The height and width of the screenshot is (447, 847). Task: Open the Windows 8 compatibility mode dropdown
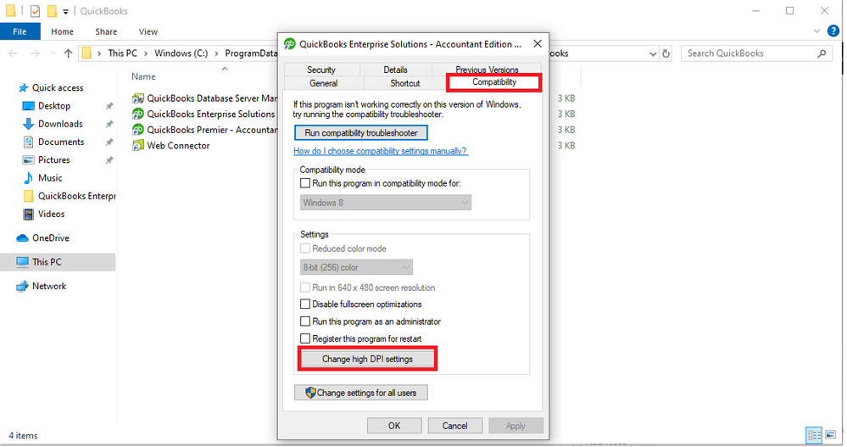tap(386, 203)
